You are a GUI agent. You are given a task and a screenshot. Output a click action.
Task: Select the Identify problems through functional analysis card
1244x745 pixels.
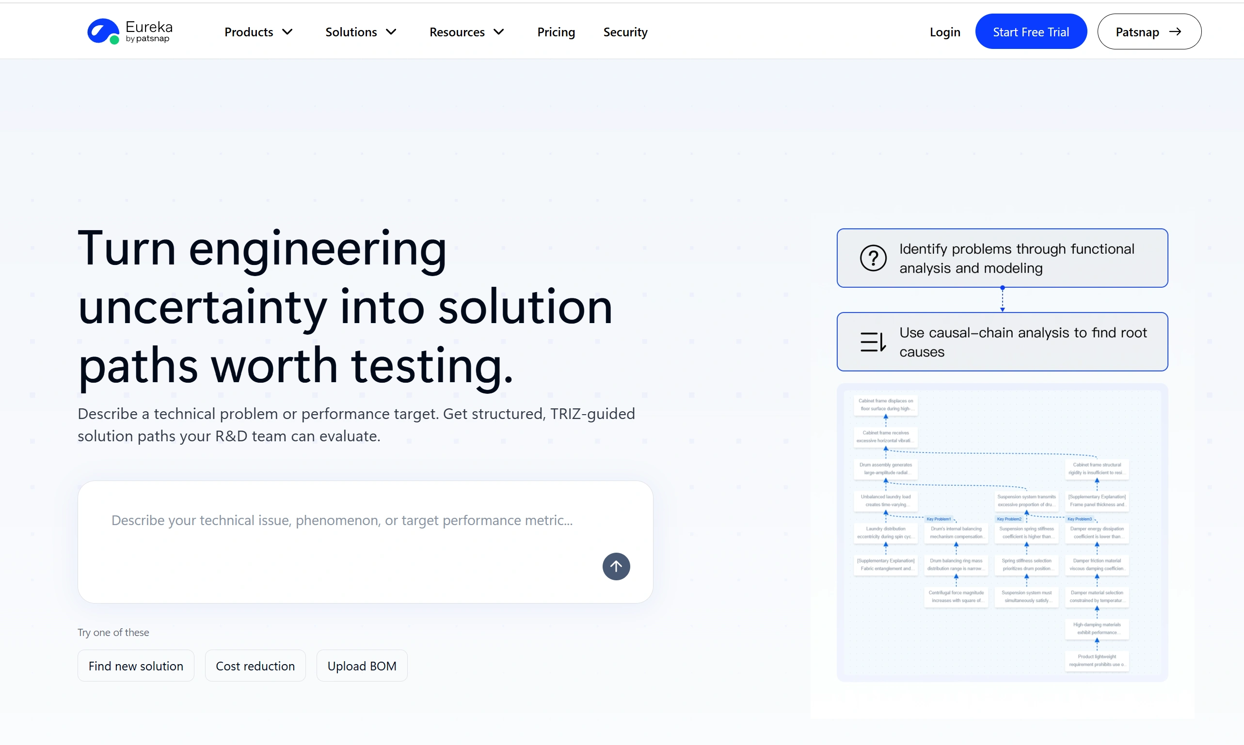1002,258
